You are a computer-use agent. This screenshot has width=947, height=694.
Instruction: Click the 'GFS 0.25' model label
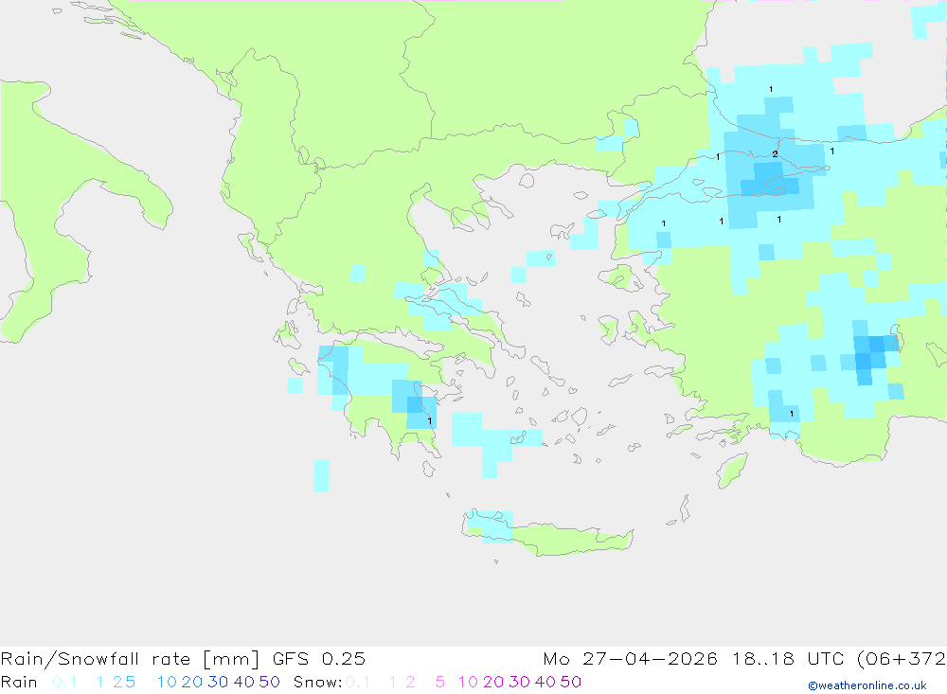click(319, 658)
